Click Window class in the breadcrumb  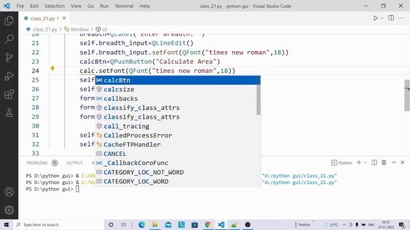point(79,29)
